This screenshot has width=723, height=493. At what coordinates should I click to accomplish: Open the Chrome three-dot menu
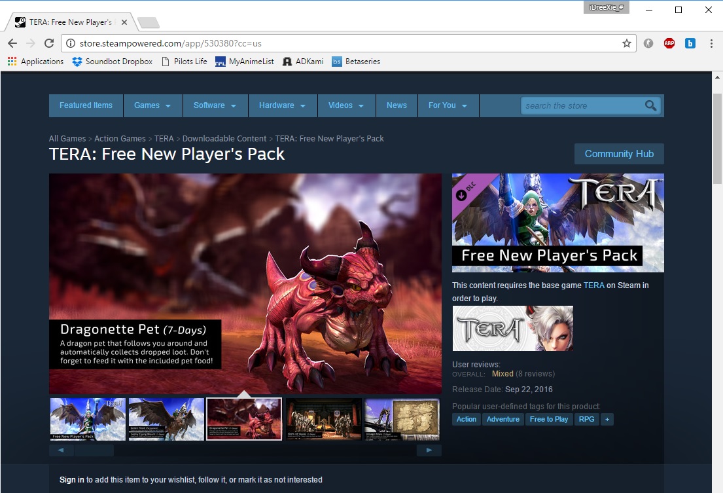point(711,43)
